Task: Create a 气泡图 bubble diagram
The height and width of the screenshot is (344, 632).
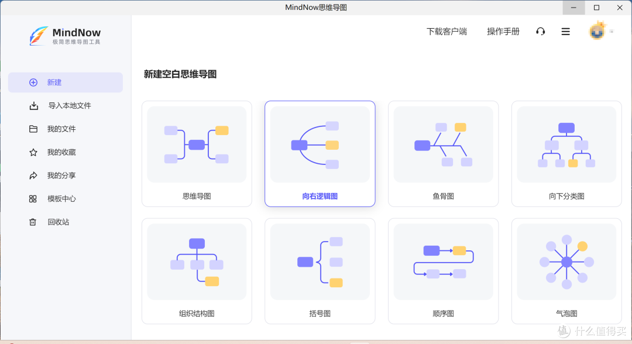Action: (566, 271)
